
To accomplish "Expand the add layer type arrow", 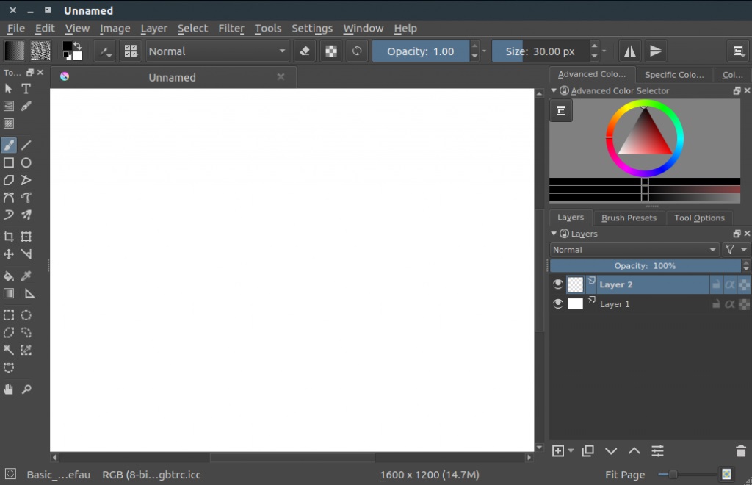I will tap(571, 451).
